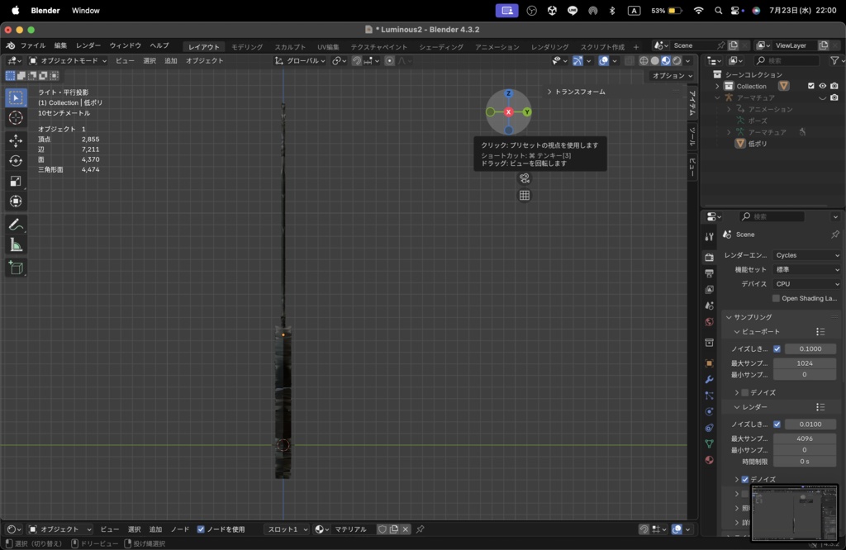This screenshot has width=846, height=550.
Task: Select the Rotate tool
Action: click(16, 161)
